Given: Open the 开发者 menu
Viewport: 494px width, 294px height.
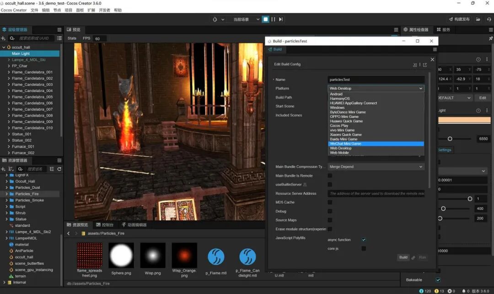Looking at the screenshot, I should pos(104,10).
